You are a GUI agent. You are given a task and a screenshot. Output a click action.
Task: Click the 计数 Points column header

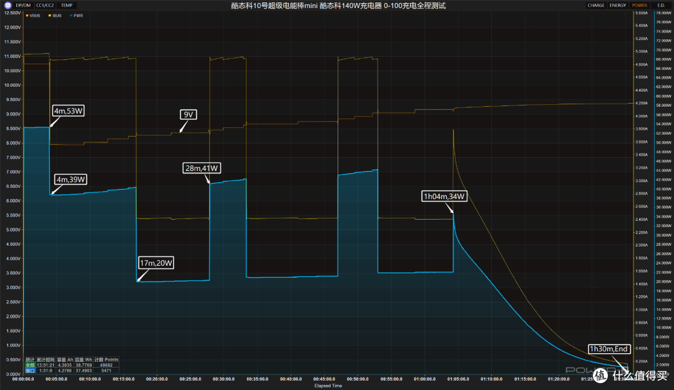click(x=106, y=359)
